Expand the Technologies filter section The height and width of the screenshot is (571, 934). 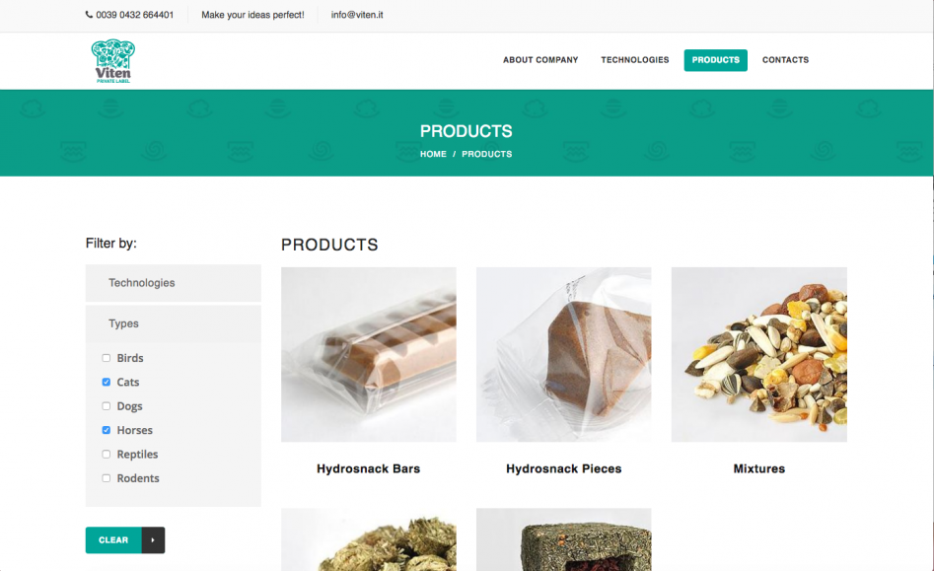[174, 283]
